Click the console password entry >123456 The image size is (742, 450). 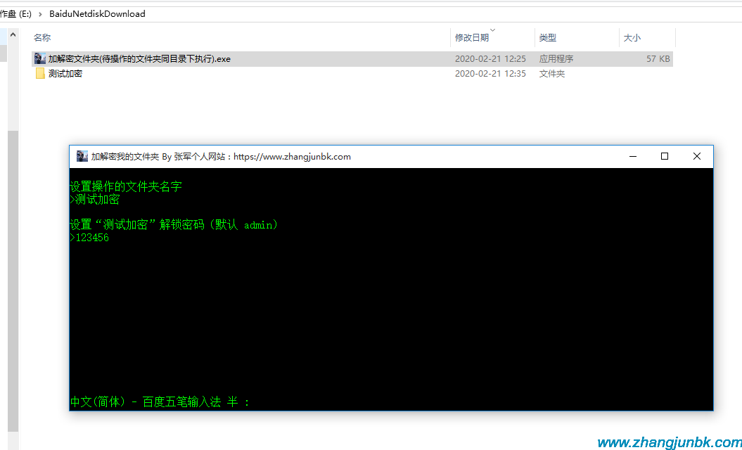point(89,238)
